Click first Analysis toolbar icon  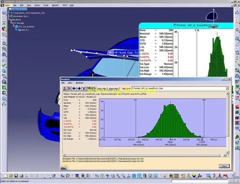pos(65,89)
